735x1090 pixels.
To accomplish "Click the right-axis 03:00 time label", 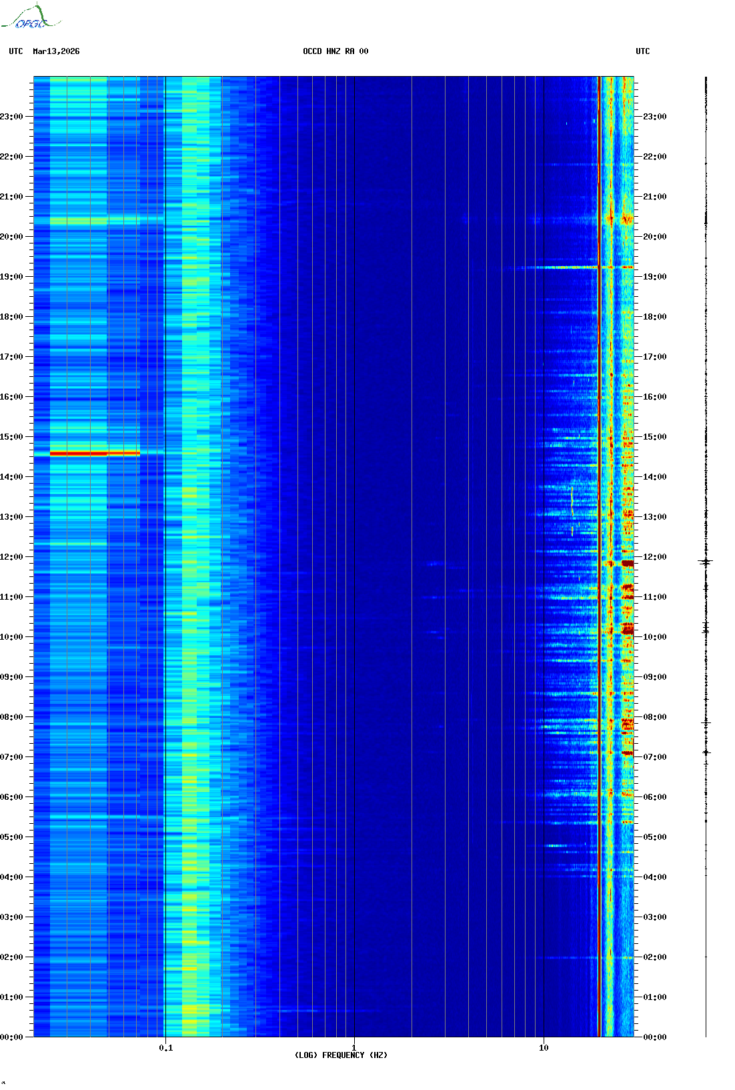I will click(655, 917).
